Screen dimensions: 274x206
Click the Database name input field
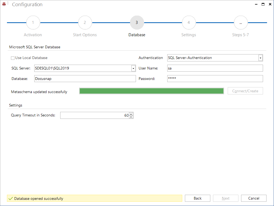click(x=85, y=79)
